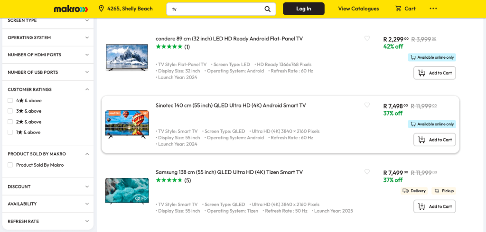Click 42% off label

point(393,46)
